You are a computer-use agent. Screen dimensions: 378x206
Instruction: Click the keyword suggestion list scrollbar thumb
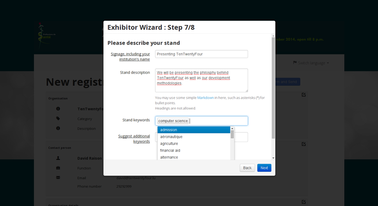tap(232, 135)
